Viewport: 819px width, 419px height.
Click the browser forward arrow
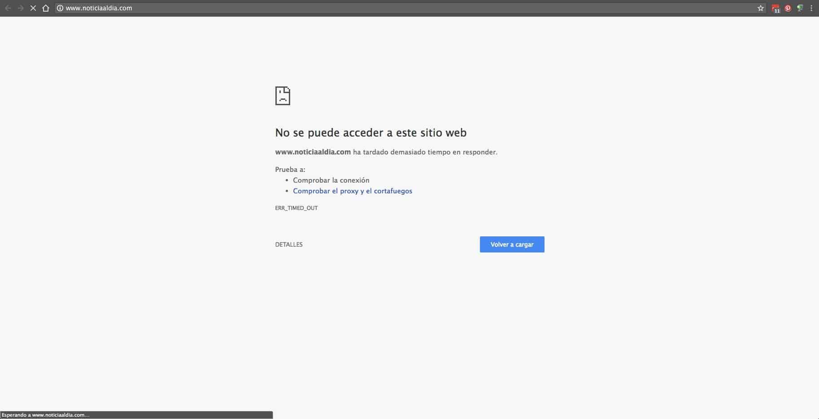20,8
